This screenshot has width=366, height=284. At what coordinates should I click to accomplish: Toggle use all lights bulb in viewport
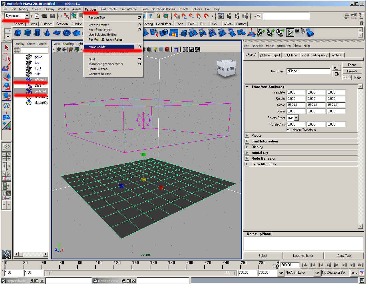(155, 49)
